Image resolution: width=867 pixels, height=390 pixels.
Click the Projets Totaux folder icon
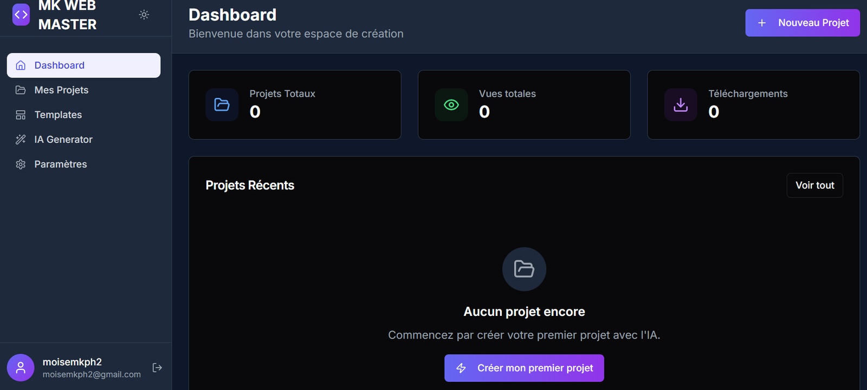[x=222, y=104]
